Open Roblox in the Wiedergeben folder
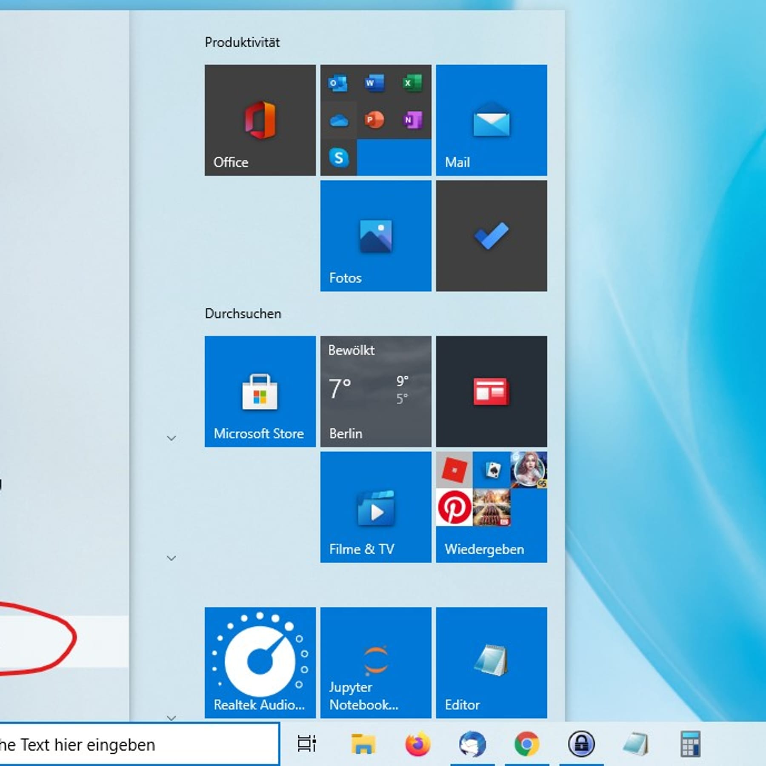Image resolution: width=766 pixels, height=766 pixels. (x=454, y=470)
